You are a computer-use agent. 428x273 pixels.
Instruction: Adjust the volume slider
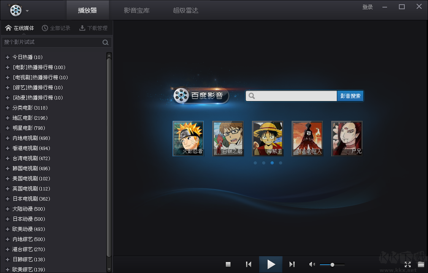point(332,265)
